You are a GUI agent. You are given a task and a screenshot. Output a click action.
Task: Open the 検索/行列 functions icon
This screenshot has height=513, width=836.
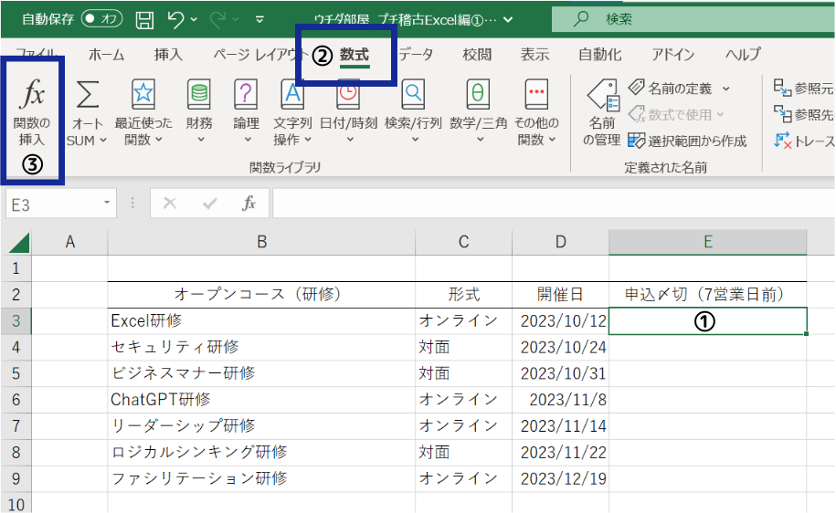point(413,95)
